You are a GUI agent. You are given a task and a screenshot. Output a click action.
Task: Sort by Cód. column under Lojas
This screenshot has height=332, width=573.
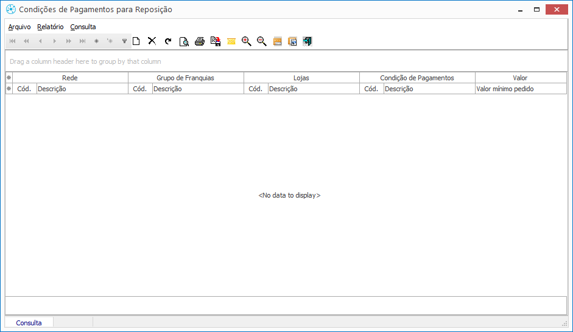pyautogui.click(x=256, y=89)
